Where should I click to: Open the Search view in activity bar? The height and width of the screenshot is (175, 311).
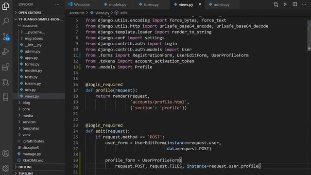pyautogui.click(x=5, y=21)
